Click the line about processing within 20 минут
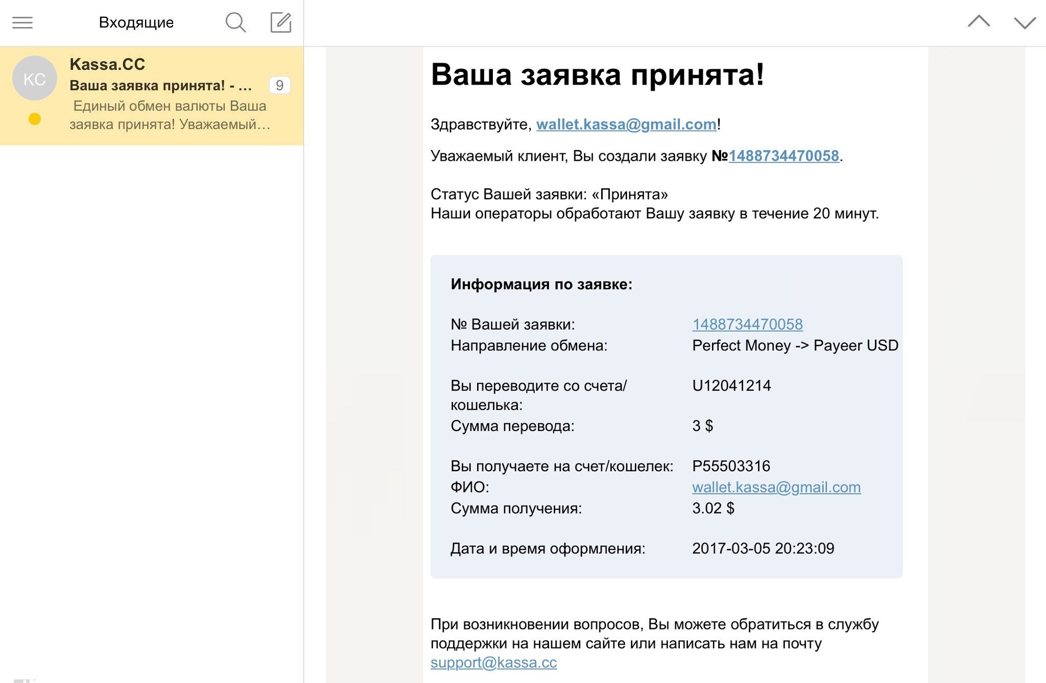 (x=655, y=213)
